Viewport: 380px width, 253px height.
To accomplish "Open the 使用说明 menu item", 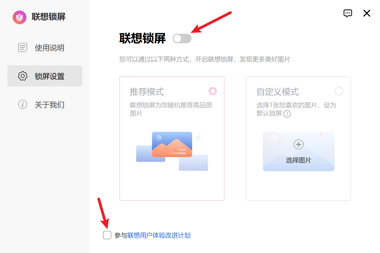I will coord(45,48).
